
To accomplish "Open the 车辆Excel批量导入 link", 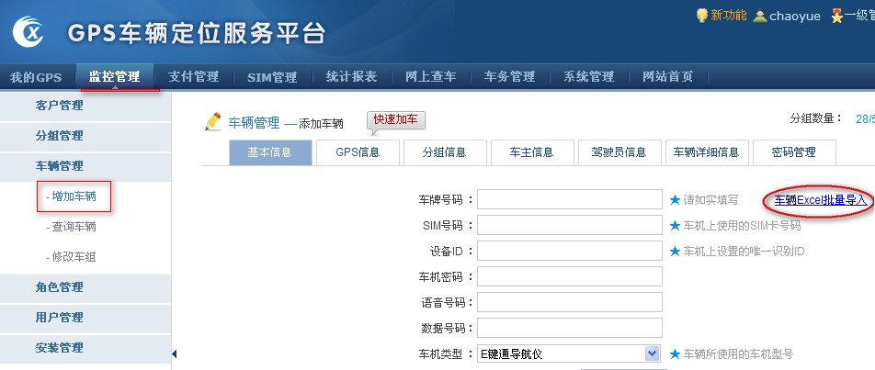I will [820, 199].
